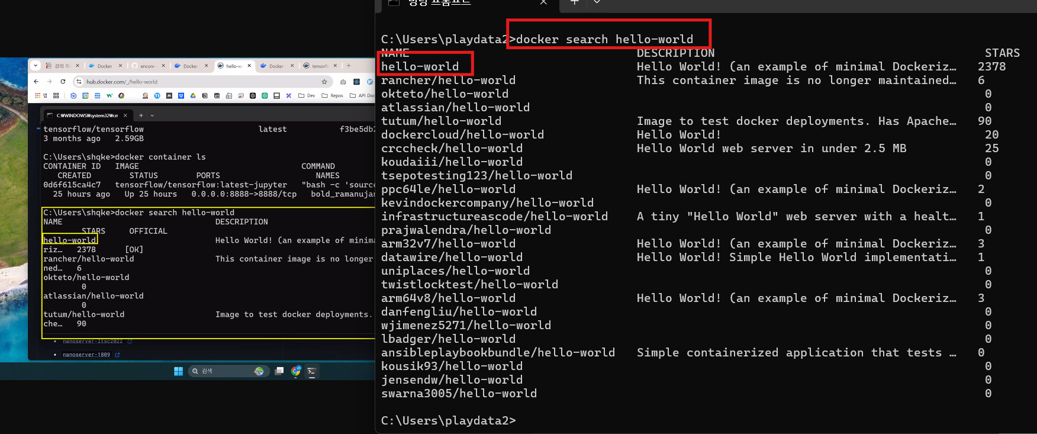Click 'docker search hello-world' command in right terminal
Image resolution: width=1037 pixels, height=434 pixels.
[x=604, y=40]
